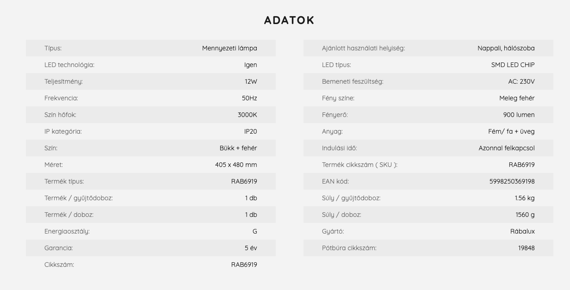Select the Szín hőfok 3000K value
The width and height of the screenshot is (570, 290).
coord(248,115)
